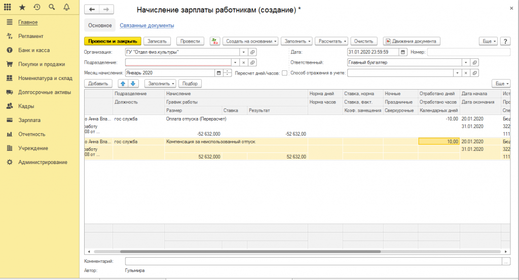The height and width of the screenshot is (280, 519).
Task: Switch to the Связанные документы tab
Action: tap(146, 25)
